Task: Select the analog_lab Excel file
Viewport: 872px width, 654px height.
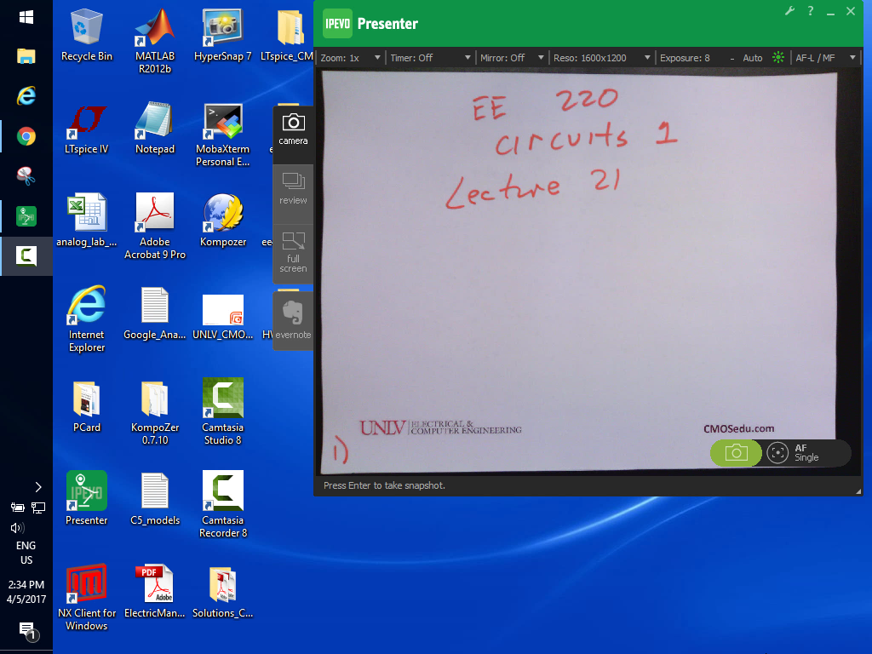Action: (x=87, y=221)
